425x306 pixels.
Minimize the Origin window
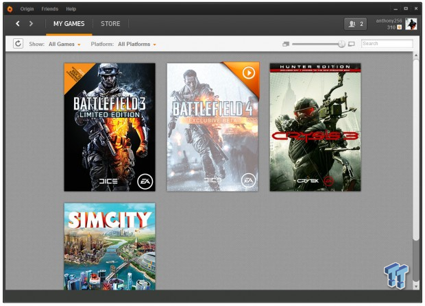coord(396,9)
